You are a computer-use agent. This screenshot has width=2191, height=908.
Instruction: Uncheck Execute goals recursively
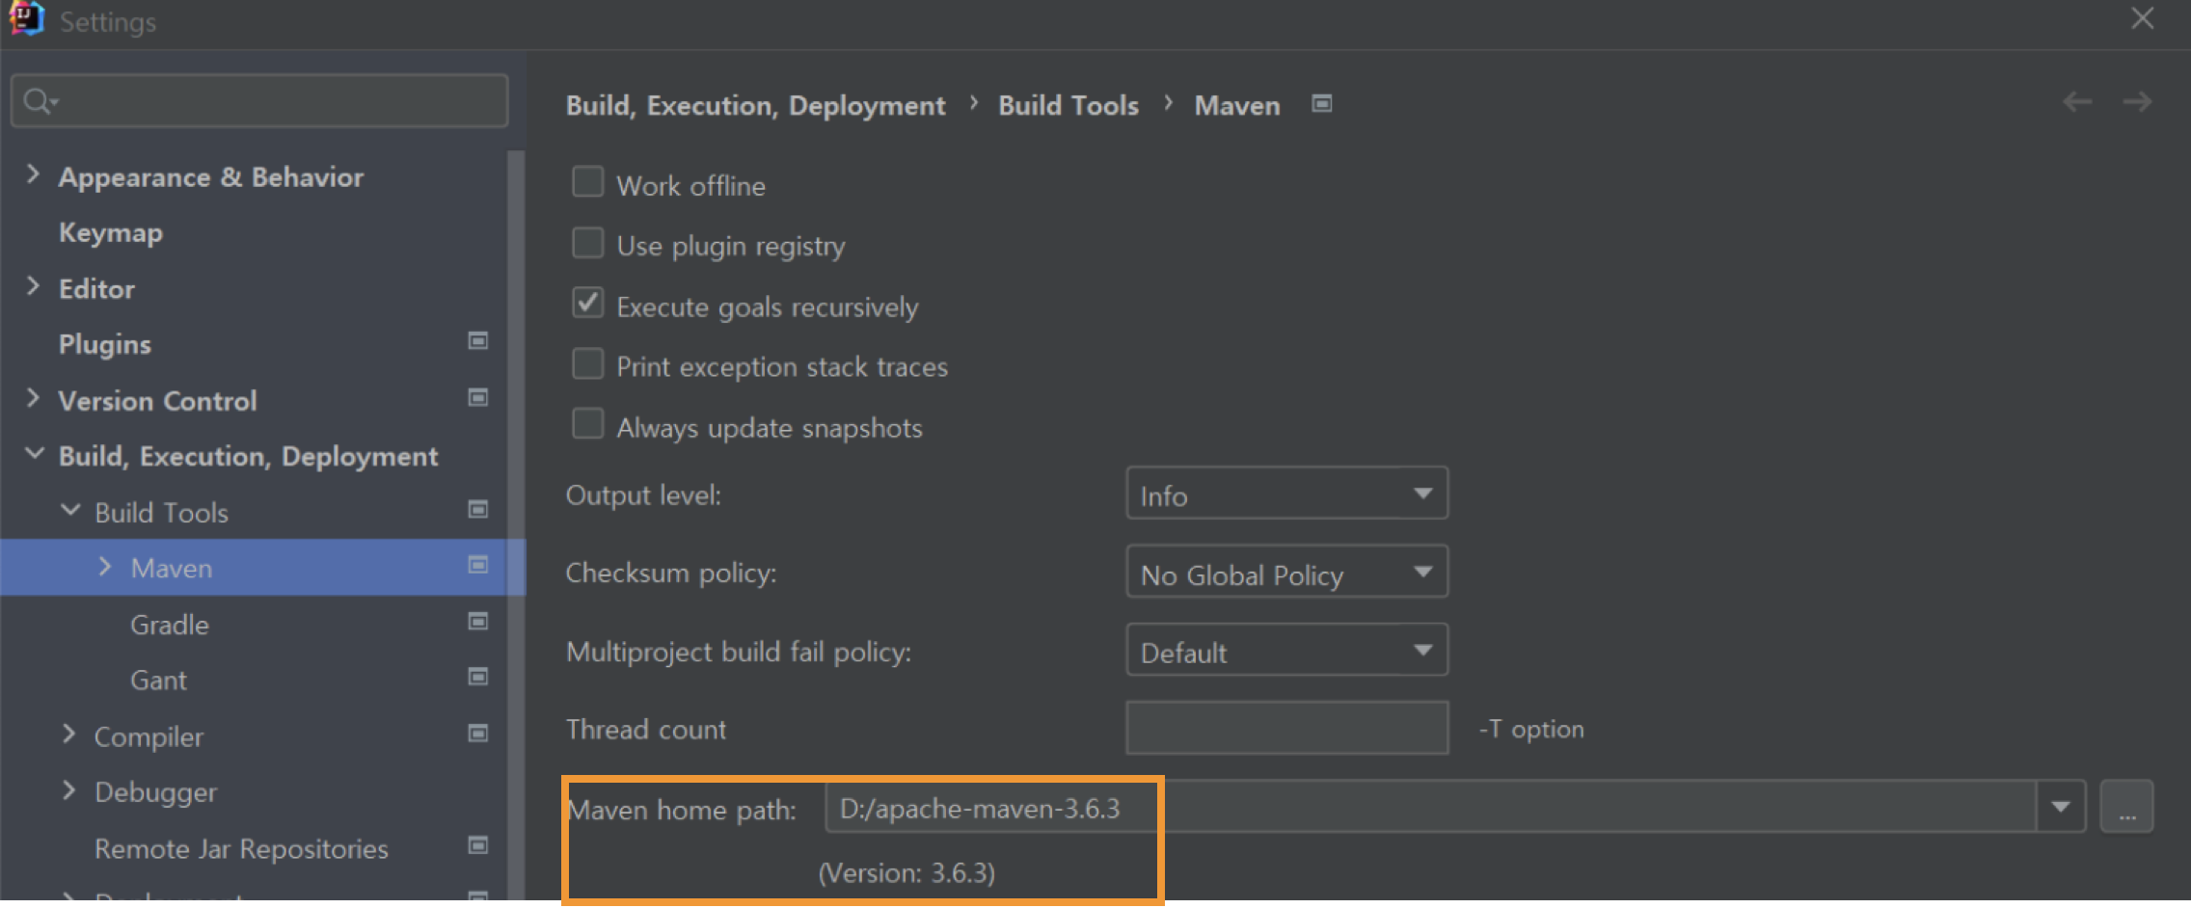(x=588, y=303)
